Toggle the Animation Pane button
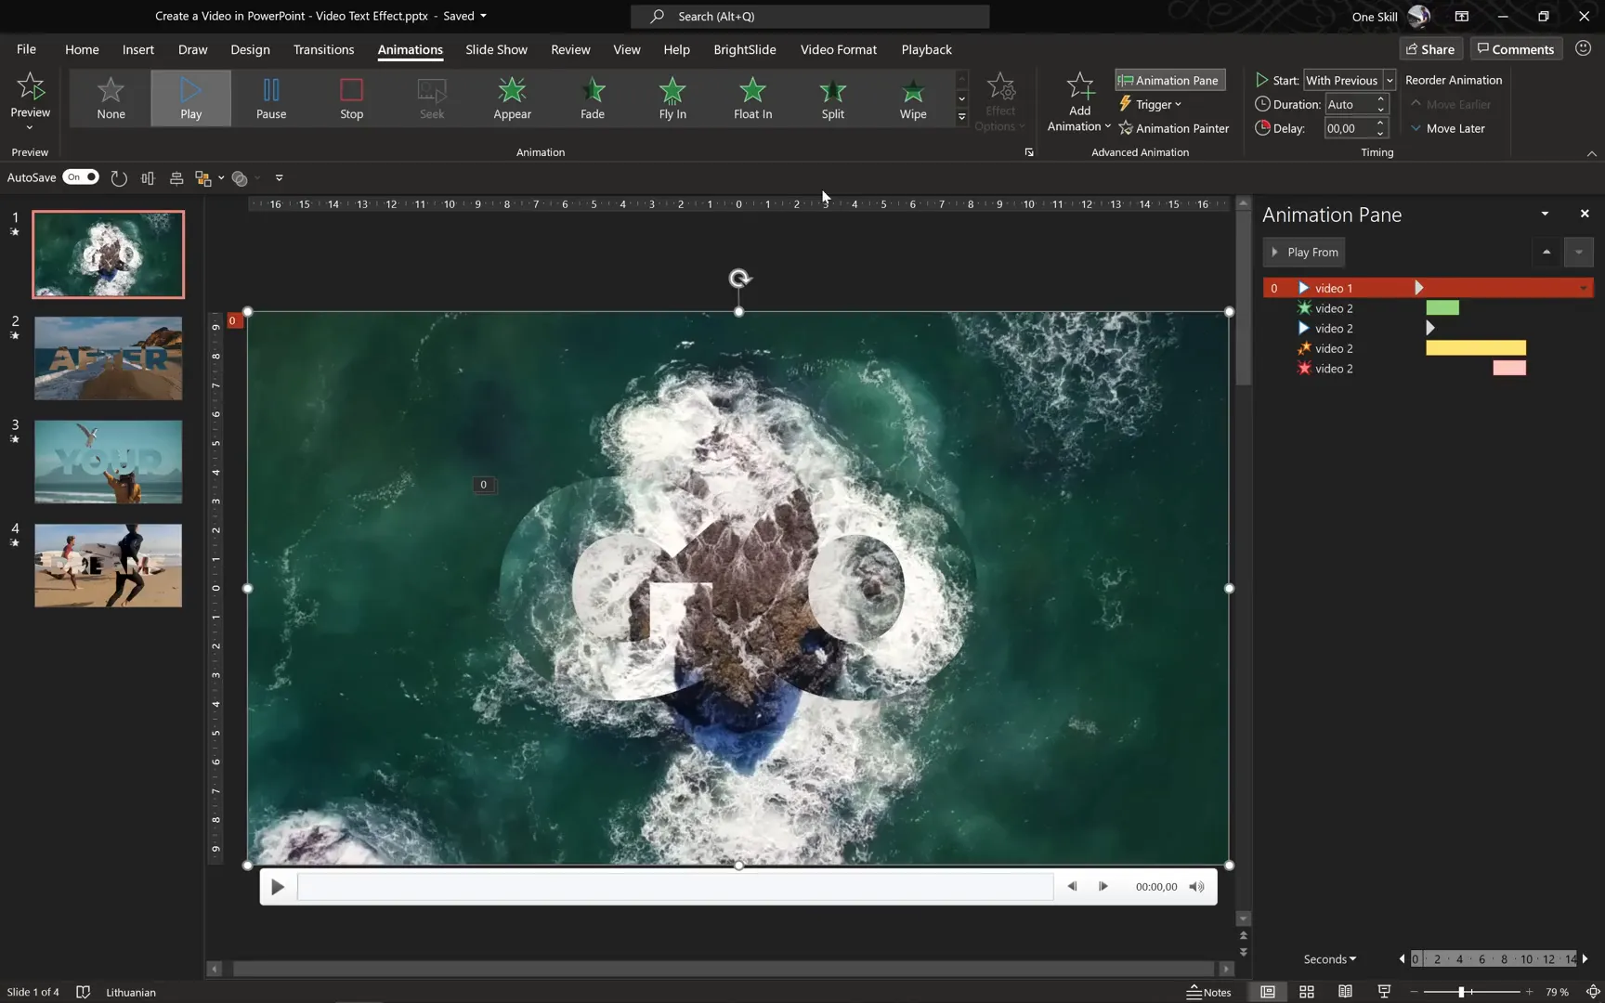The width and height of the screenshot is (1605, 1003). click(x=1169, y=80)
